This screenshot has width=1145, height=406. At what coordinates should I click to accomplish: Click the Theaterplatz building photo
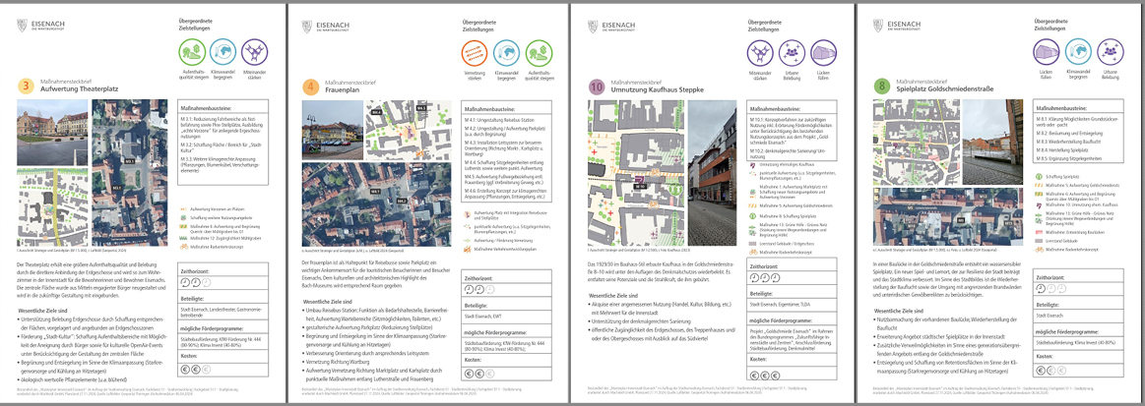tap(52, 133)
